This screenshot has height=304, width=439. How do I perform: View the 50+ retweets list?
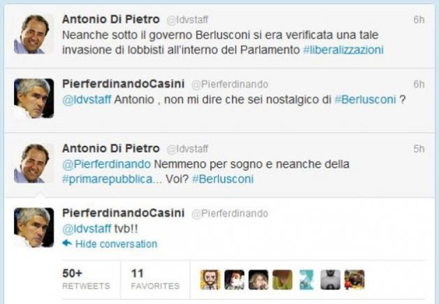[x=86, y=279]
